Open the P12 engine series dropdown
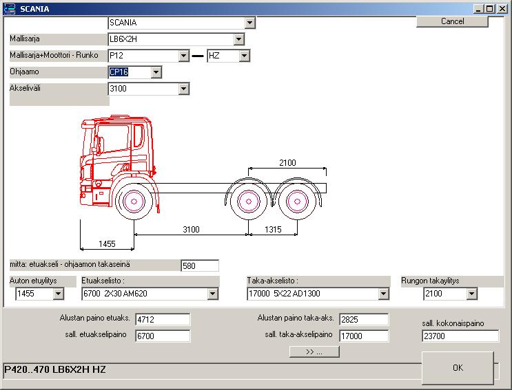Viewport: 512px width, 390px height. tap(184, 56)
